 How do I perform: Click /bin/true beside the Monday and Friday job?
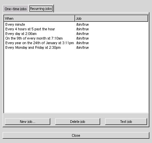82,47
